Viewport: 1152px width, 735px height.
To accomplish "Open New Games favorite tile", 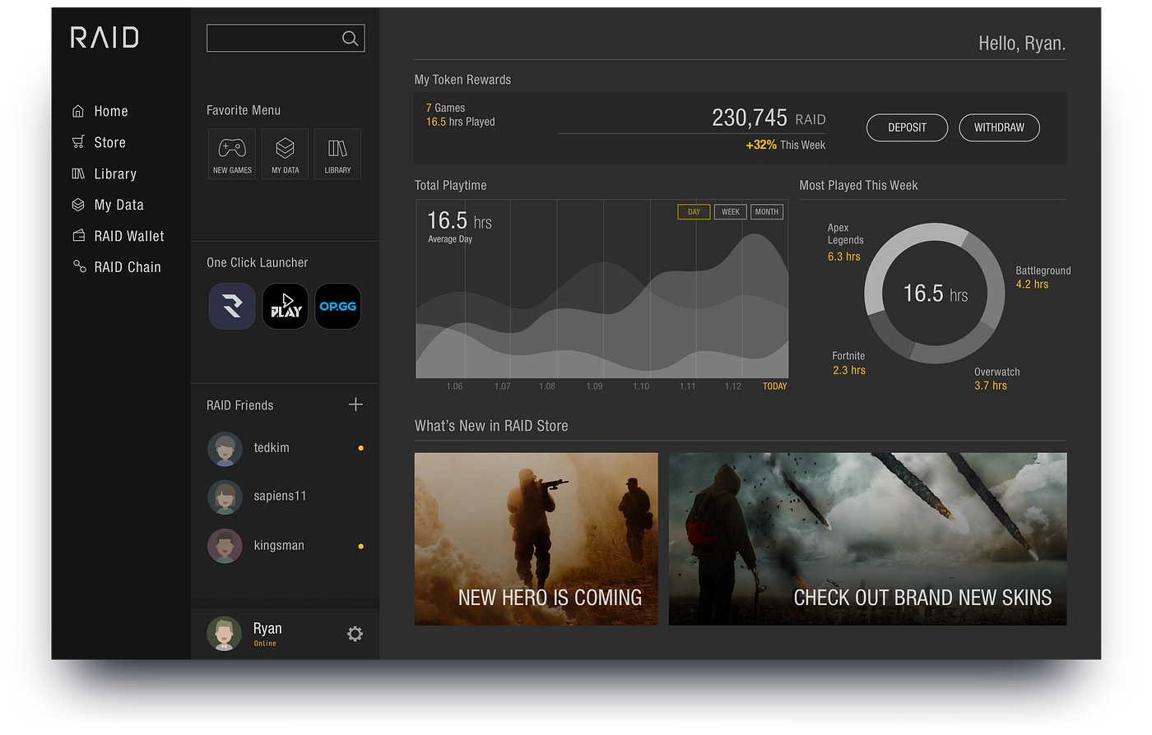I will click(x=232, y=154).
